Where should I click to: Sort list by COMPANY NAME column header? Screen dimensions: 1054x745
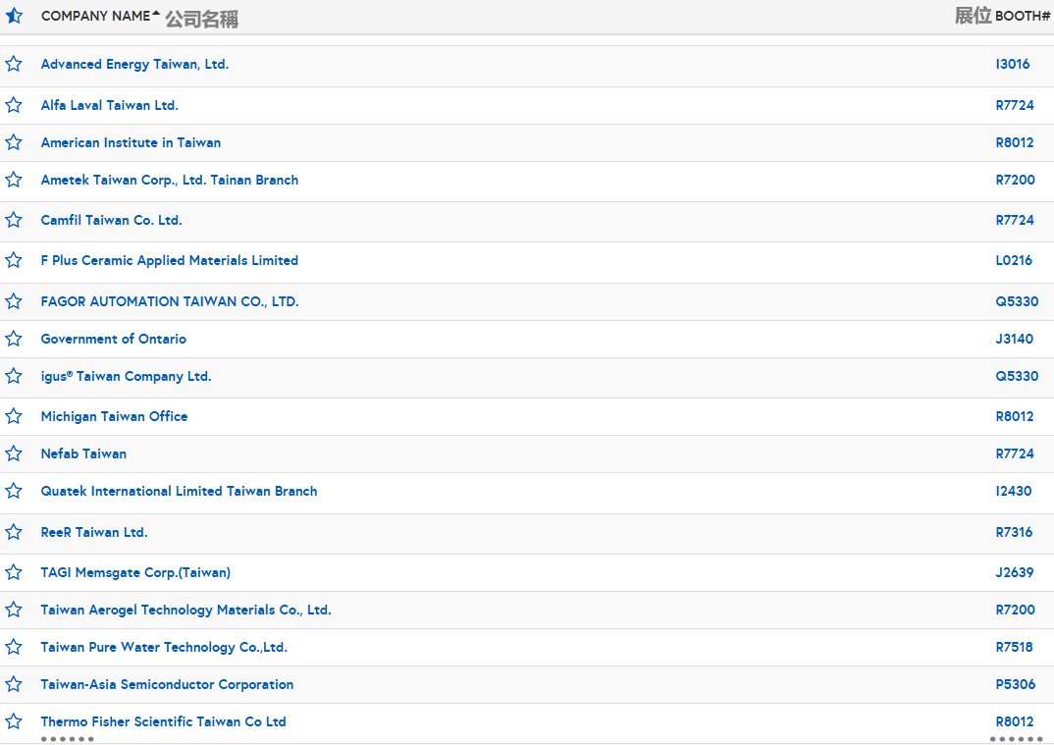point(101,16)
